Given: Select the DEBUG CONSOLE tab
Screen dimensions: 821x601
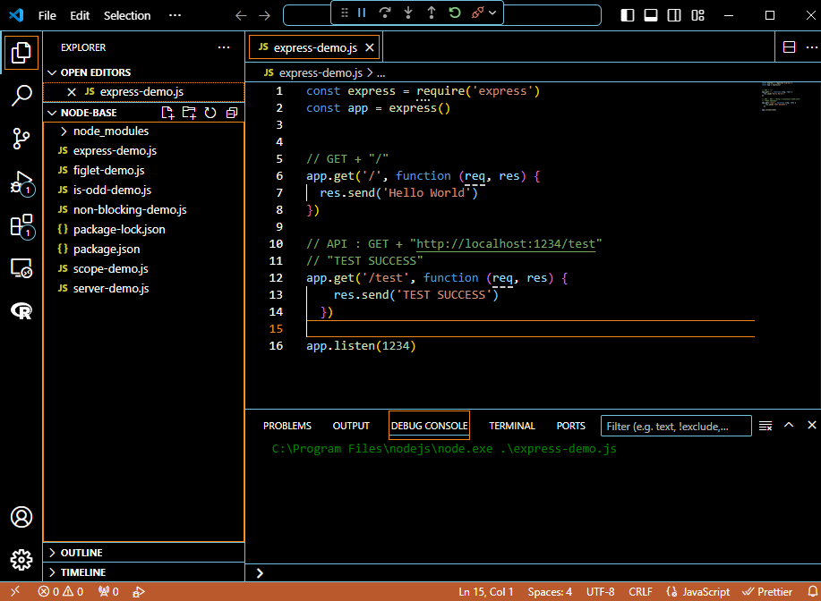Looking at the screenshot, I should point(430,426).
